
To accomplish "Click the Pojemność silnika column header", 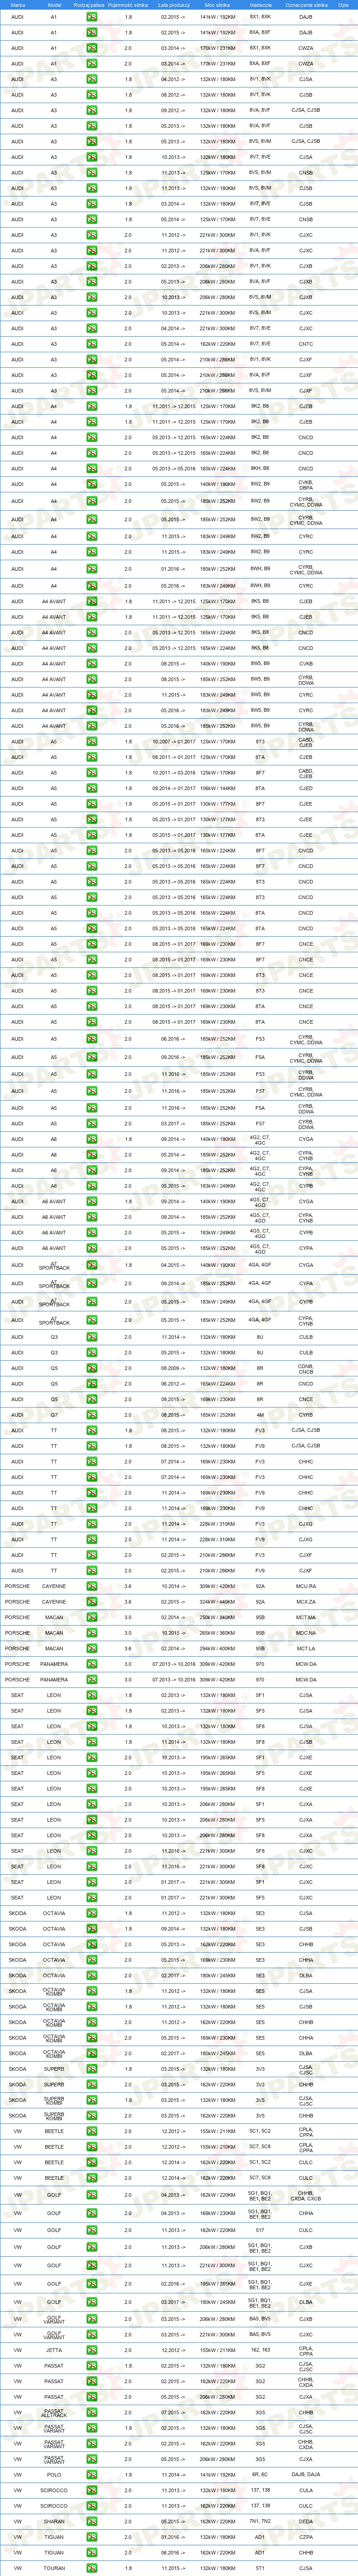I will [x=128, y=5].
